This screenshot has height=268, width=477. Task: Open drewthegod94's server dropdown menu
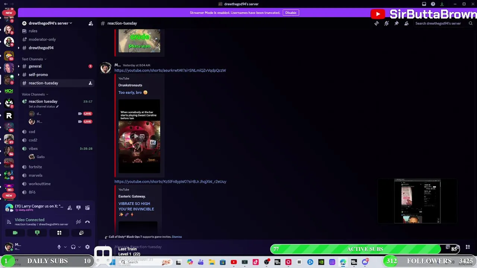click(50, 23)
